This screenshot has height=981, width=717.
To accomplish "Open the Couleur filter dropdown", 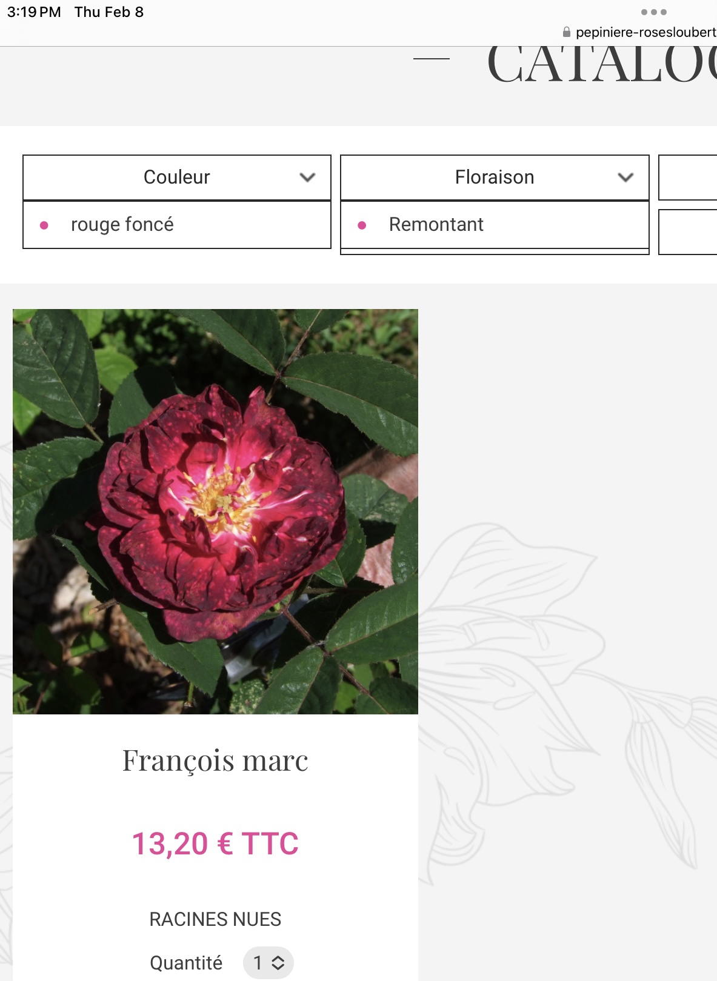I will [x=177, y=178].
